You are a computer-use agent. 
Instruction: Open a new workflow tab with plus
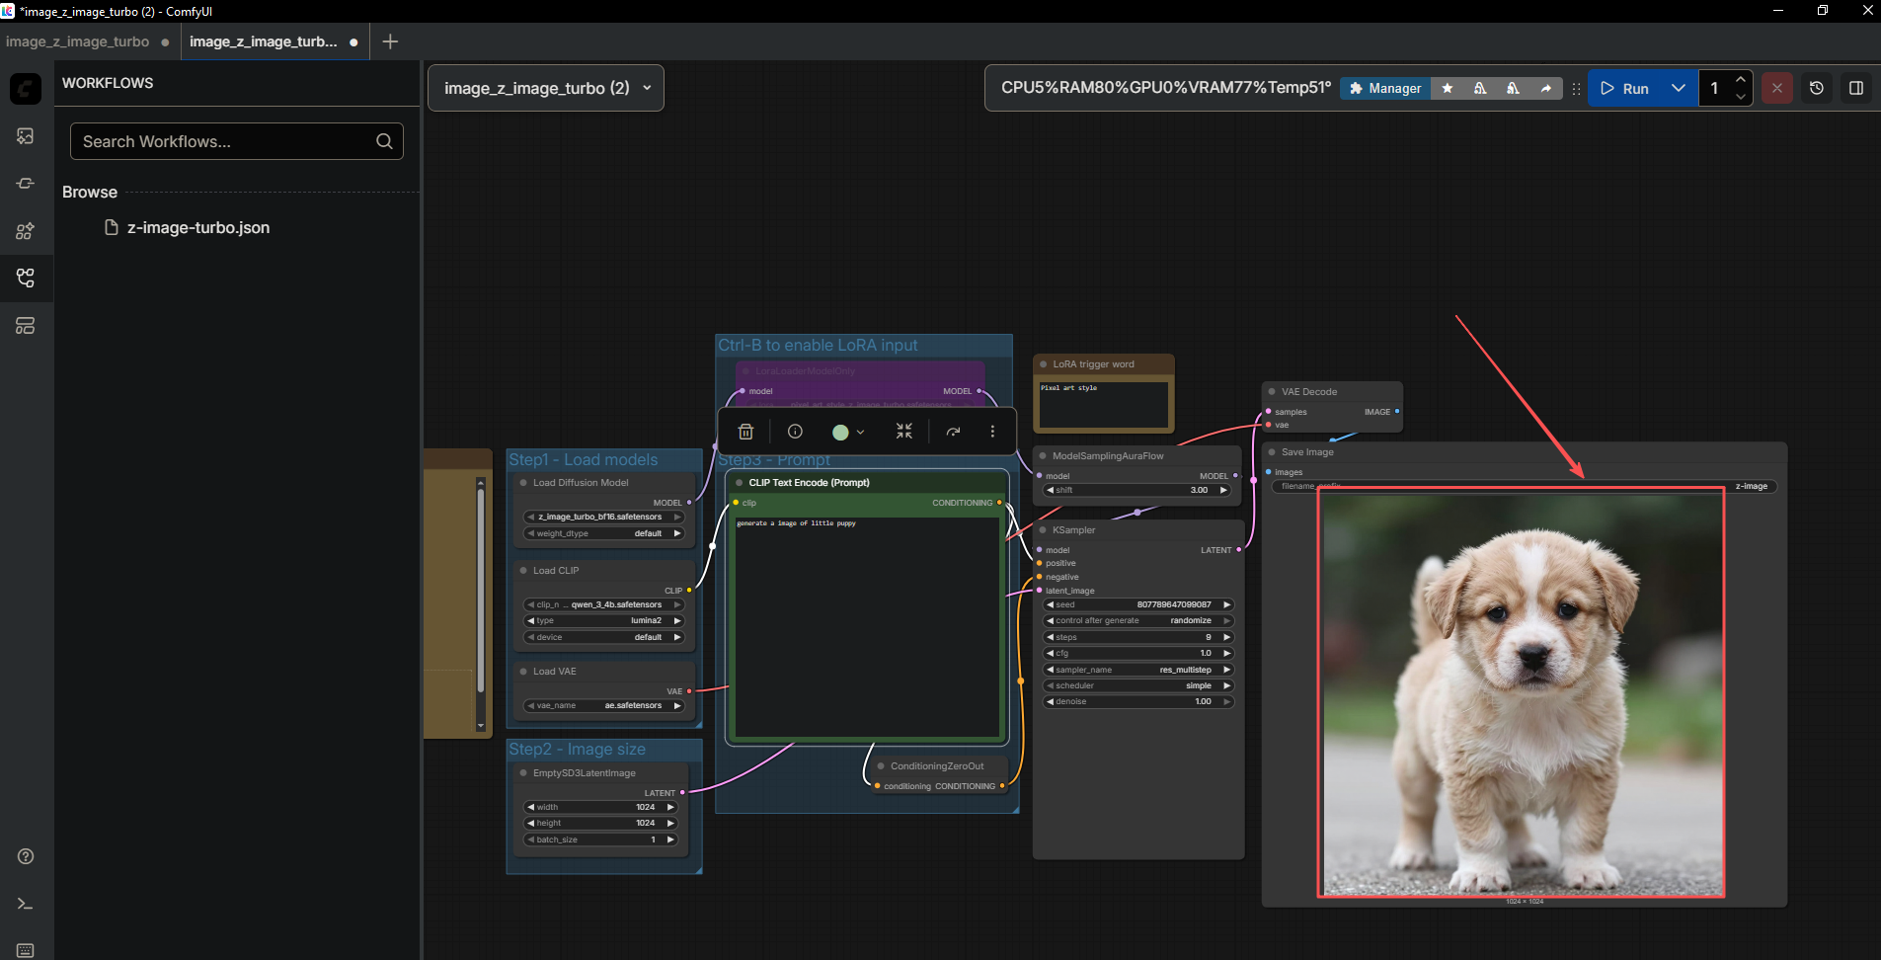[390, 41]
